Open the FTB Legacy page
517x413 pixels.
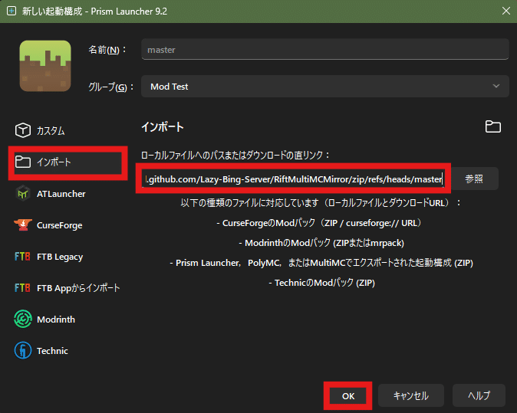pos(68,256)
